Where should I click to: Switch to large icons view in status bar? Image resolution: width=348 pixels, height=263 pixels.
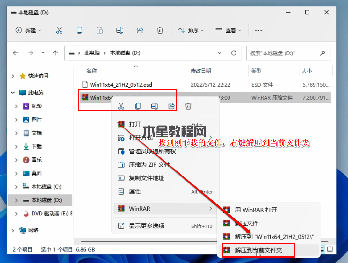click(x=330, y=250)
